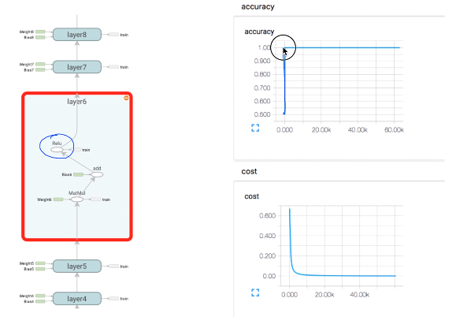Click the Bias4 variable node
The width and height of the screenshot is (456, 317).
(x=40, y=301)
